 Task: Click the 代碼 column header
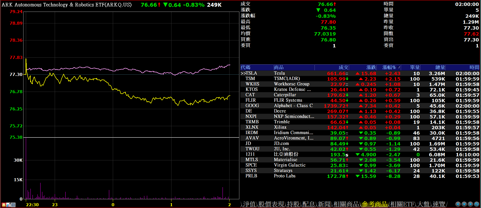(x=246, y=67)
